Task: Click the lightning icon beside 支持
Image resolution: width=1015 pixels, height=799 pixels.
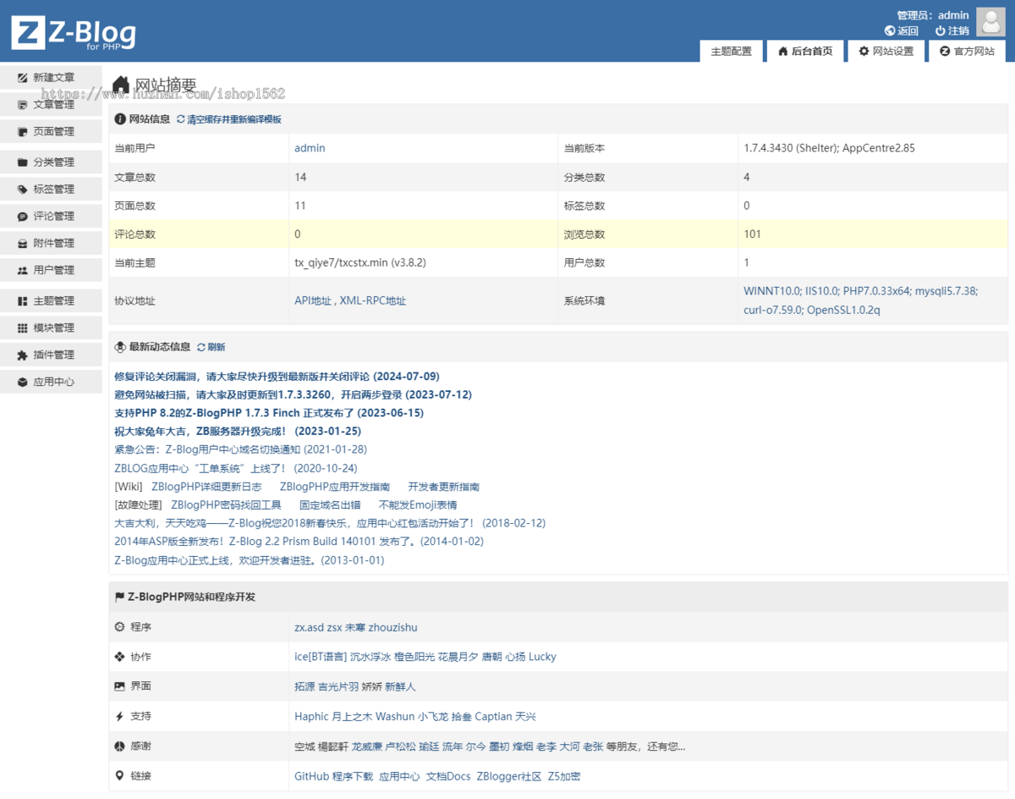Action: 119,716
